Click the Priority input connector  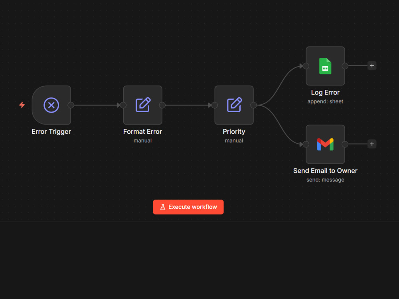click(215, 105)
